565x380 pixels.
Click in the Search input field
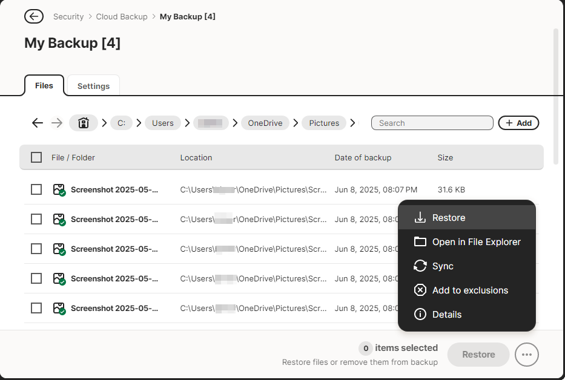pyautogui.click(x=432, y=123)
